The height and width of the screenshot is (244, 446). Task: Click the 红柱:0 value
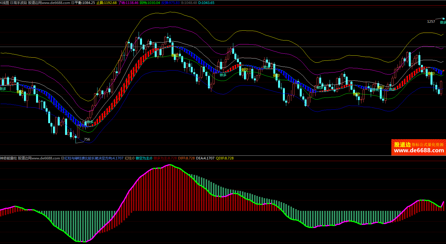pos(130,158)
